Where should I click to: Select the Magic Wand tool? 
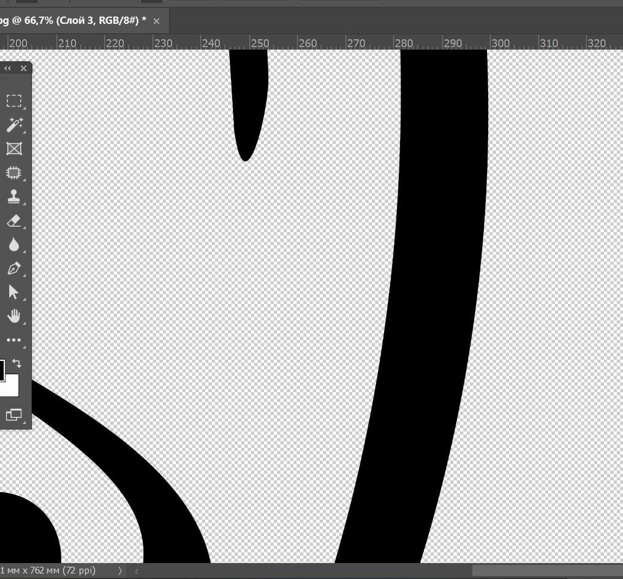coord(13,125)
